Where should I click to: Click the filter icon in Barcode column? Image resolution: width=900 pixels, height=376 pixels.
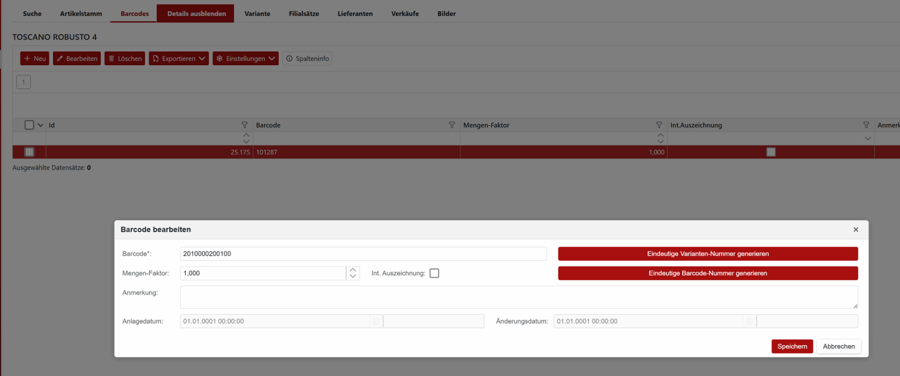[x=452, y=125]
